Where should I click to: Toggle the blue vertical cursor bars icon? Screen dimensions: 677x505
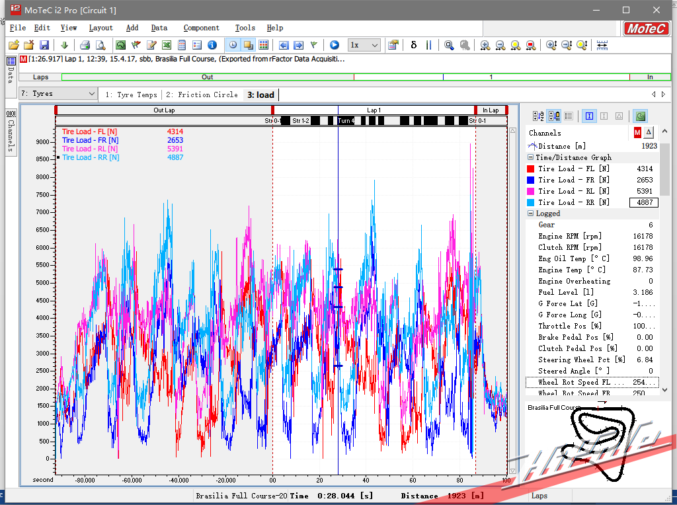click(x=428, y=45)
